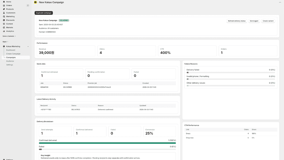Click the Dress link row in CTA Performance
This screenshot has width=284, height=160.
(231, 134)
